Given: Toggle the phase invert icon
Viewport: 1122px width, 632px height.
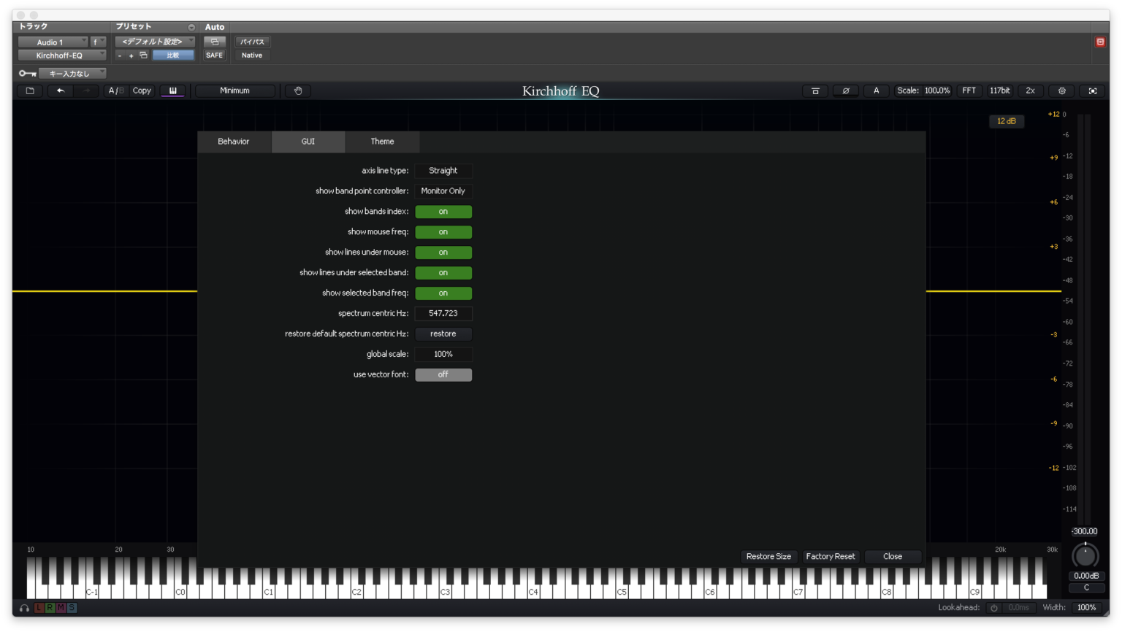Looking at the screenshot, I should [x=846, y=90].
